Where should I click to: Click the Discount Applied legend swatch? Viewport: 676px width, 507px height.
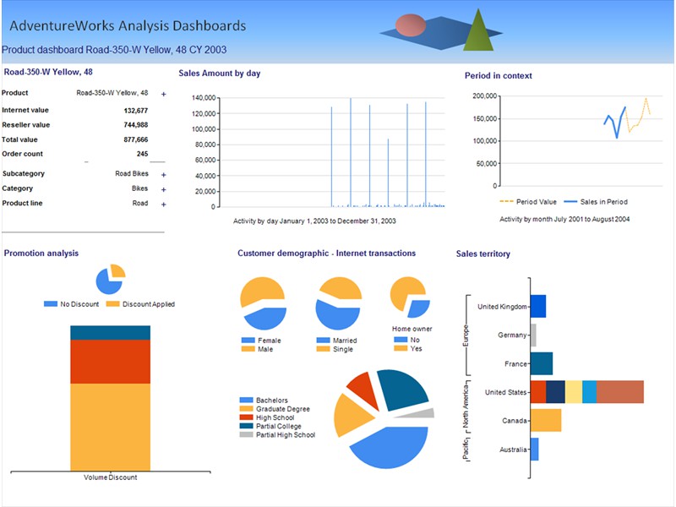112,304
